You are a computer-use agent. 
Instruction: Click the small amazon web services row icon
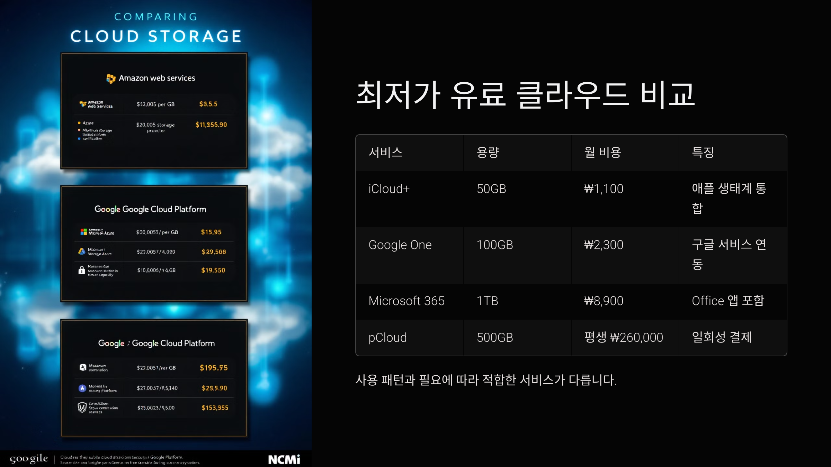(x=83, y=104)
